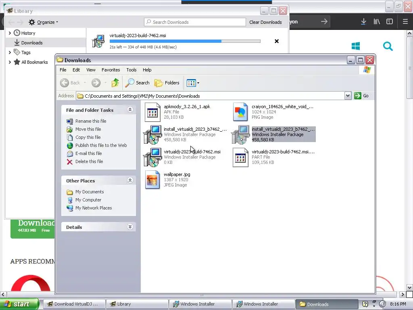
Task: Open the Views dropdown arrow
Action: [x=198, y=83]
